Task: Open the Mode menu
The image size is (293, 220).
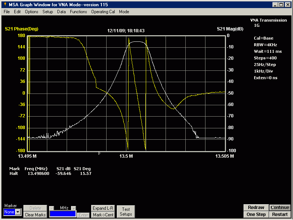Action: coord(124,12)
